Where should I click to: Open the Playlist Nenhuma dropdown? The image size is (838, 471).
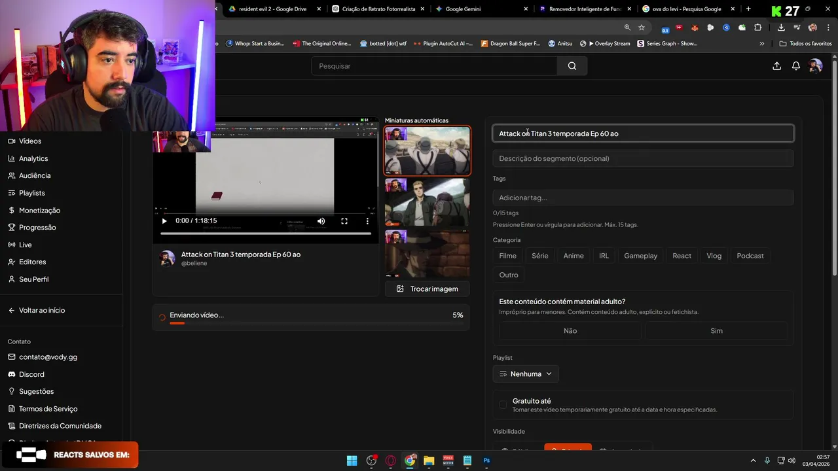click(x=526, y=374)
